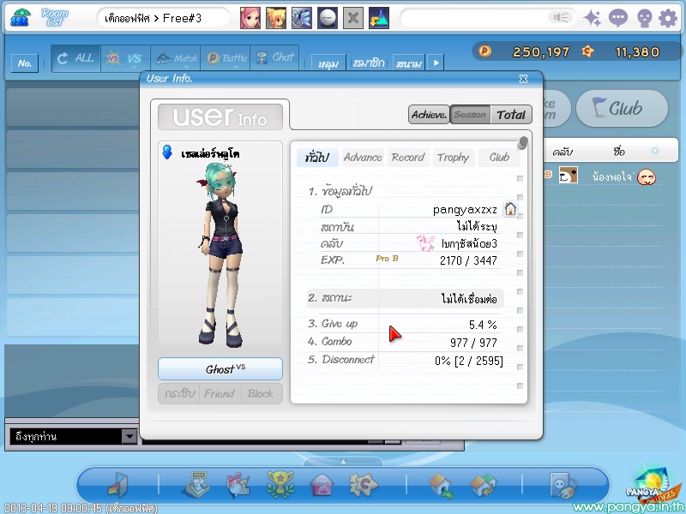The image size is (686, 514).
Task: Click the Club flag button
Action: pos(622,108)
